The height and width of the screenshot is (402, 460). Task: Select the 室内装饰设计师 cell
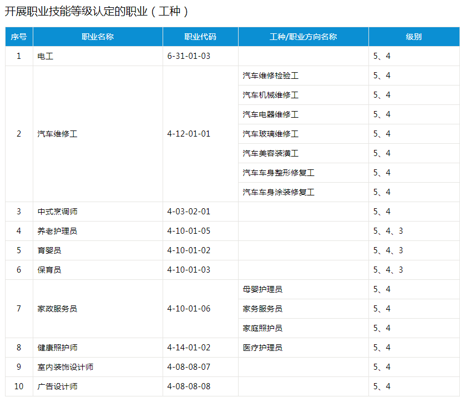65,367
